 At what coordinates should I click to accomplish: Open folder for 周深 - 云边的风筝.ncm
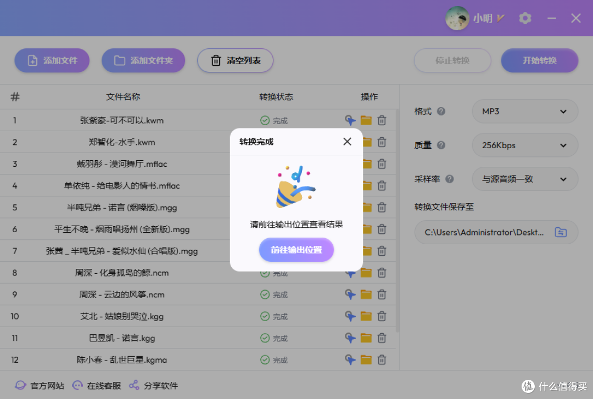pos(366,294)
